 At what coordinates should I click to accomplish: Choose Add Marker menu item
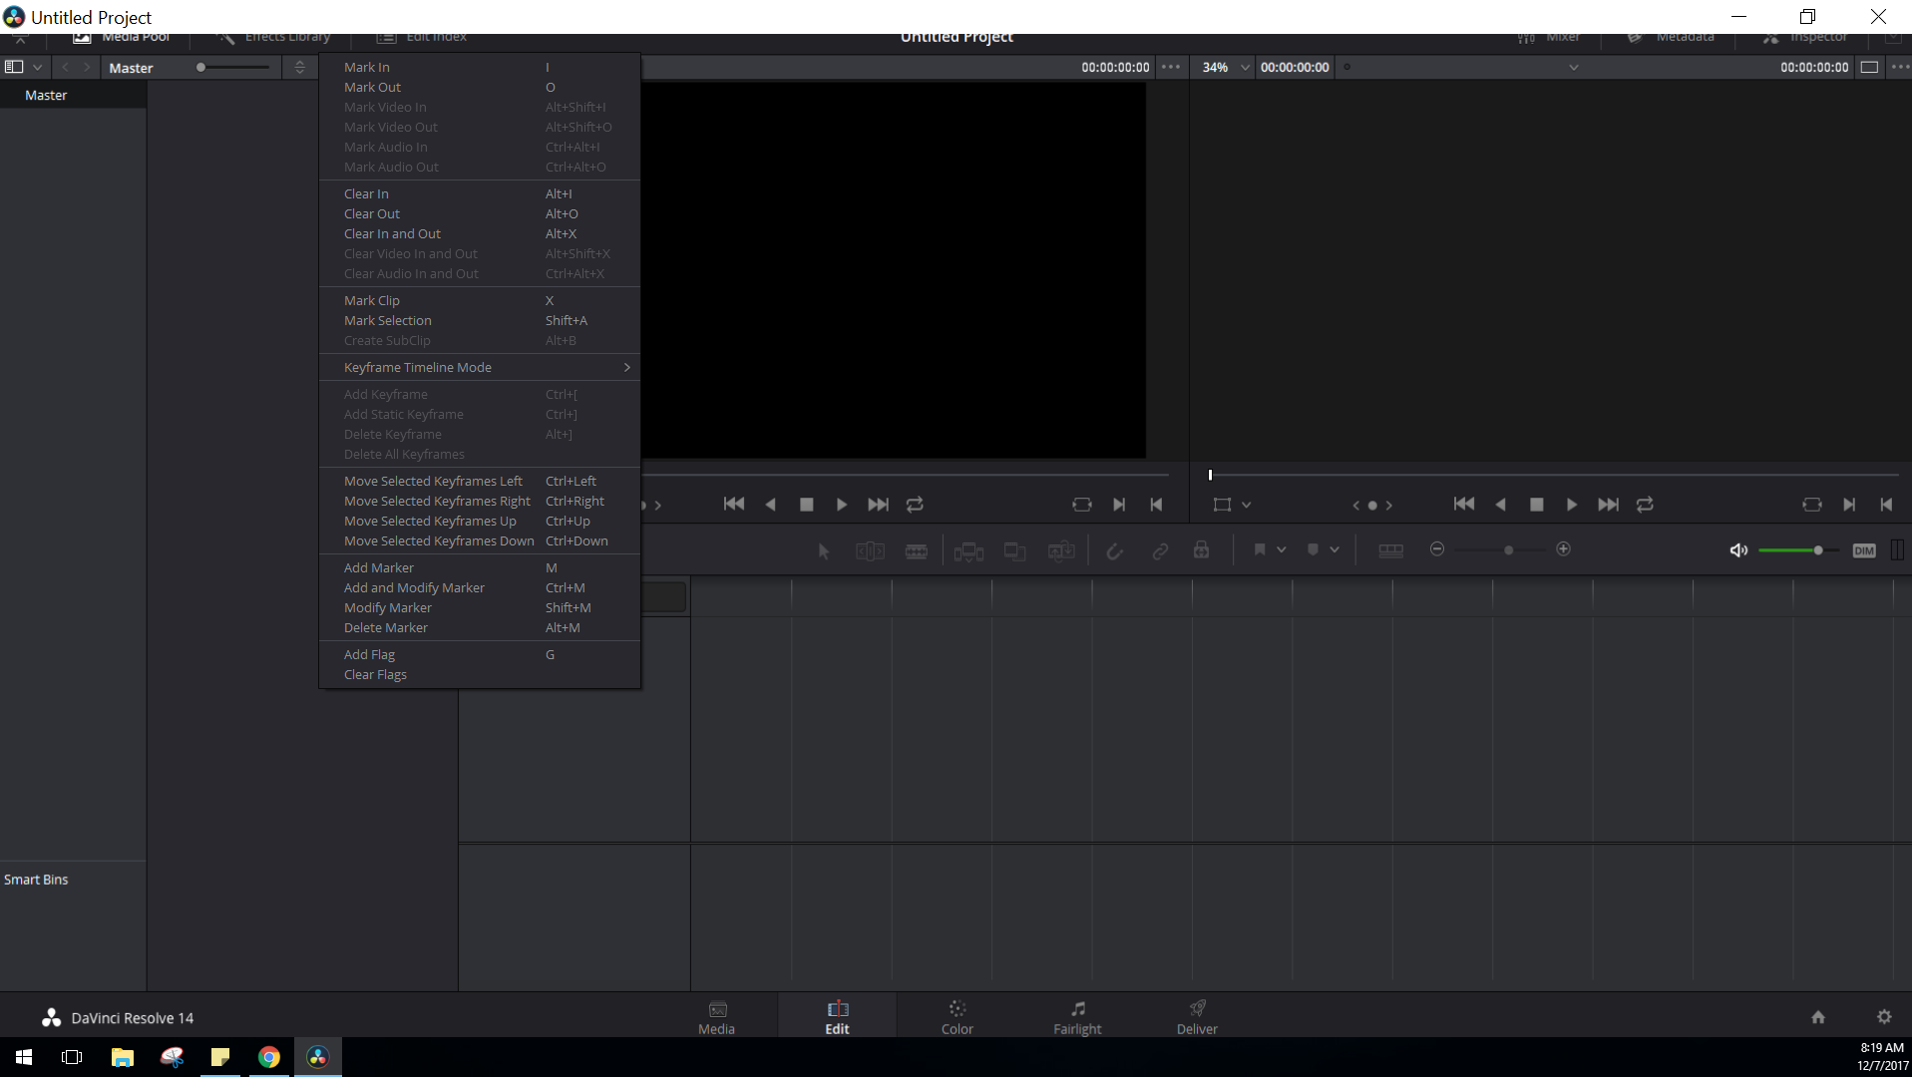(480, 567)
